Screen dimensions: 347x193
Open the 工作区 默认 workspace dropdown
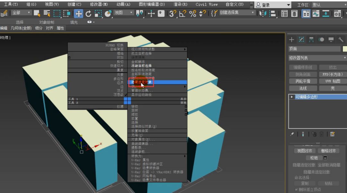tap(329, 4)
